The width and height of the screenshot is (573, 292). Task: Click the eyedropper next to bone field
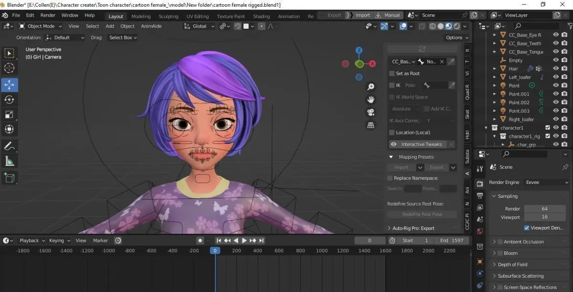(x=451, y=62)
